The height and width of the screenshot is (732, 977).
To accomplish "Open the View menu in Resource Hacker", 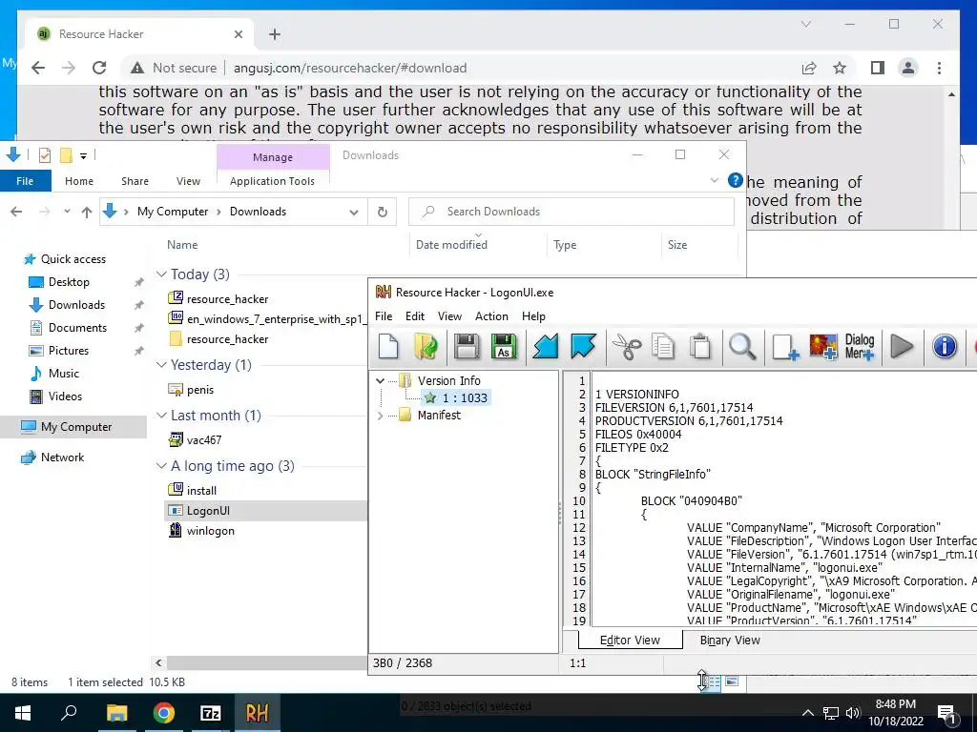I will [x=449, y=316].
